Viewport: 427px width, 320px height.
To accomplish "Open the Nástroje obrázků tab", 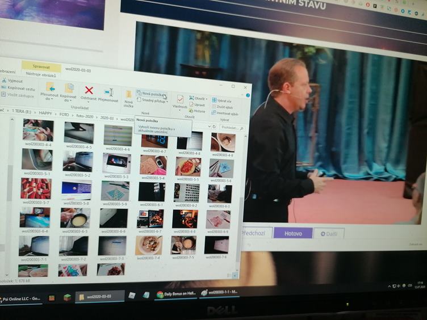I will pyautogui.click(x=41, y=74).
